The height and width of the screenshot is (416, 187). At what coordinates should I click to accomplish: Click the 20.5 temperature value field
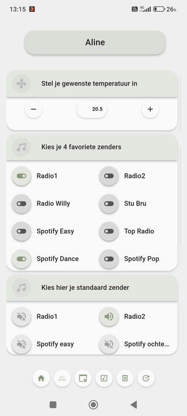[91, 109]
